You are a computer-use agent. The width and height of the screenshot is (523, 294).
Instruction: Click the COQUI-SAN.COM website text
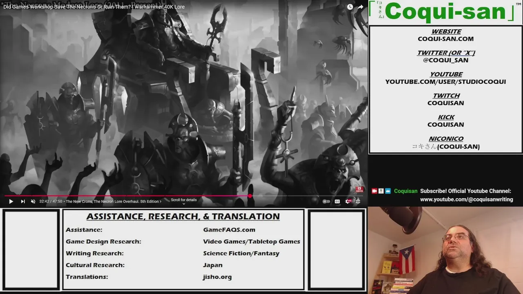point(446,39)
